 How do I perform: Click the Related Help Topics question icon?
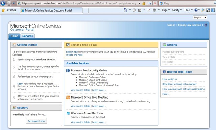click(164, 72)
